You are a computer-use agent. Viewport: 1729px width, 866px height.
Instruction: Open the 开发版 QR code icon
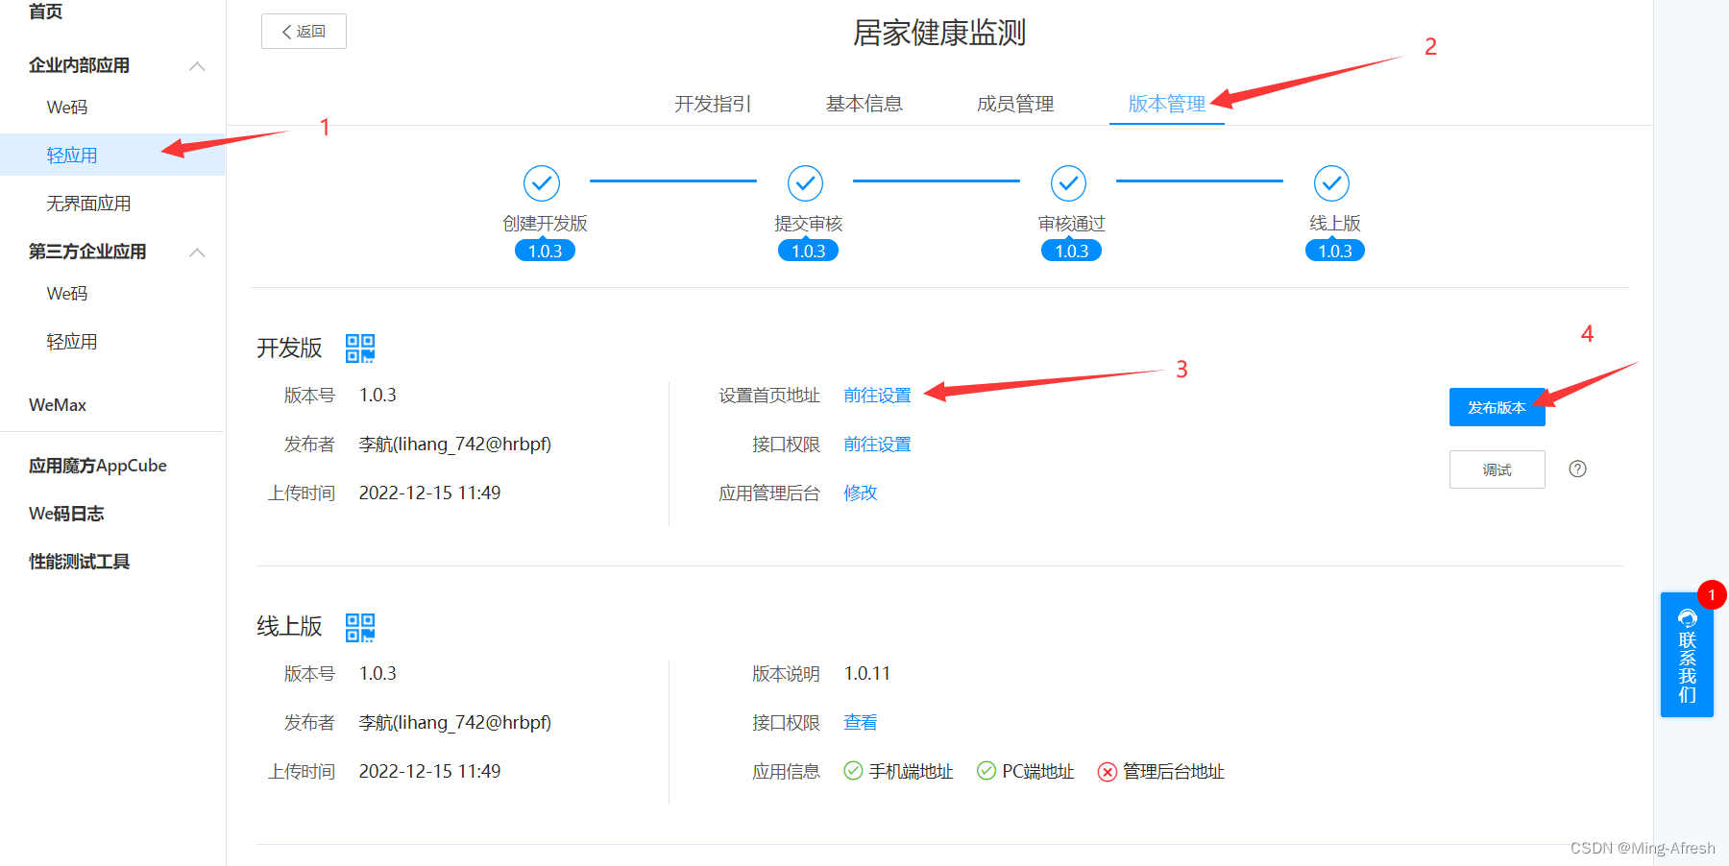coord(360,348)
